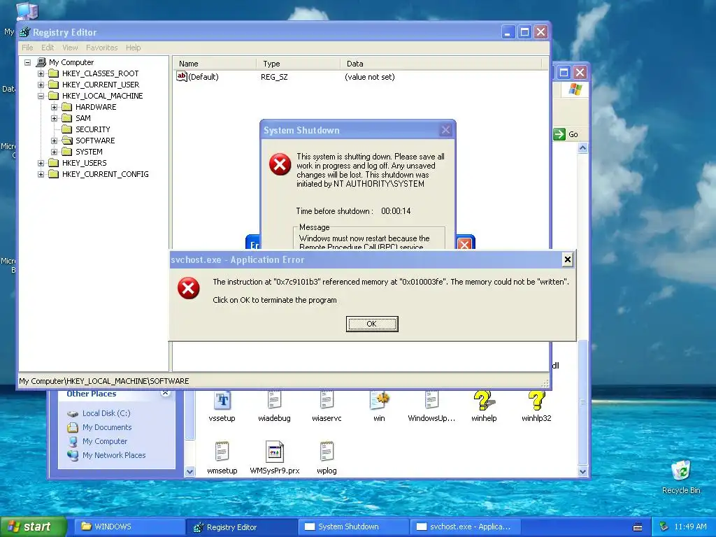Viewport: 716px width, 537px height.
Task: Switch to svchost.exe taskbar button
Action: click(x=465, y=527)
